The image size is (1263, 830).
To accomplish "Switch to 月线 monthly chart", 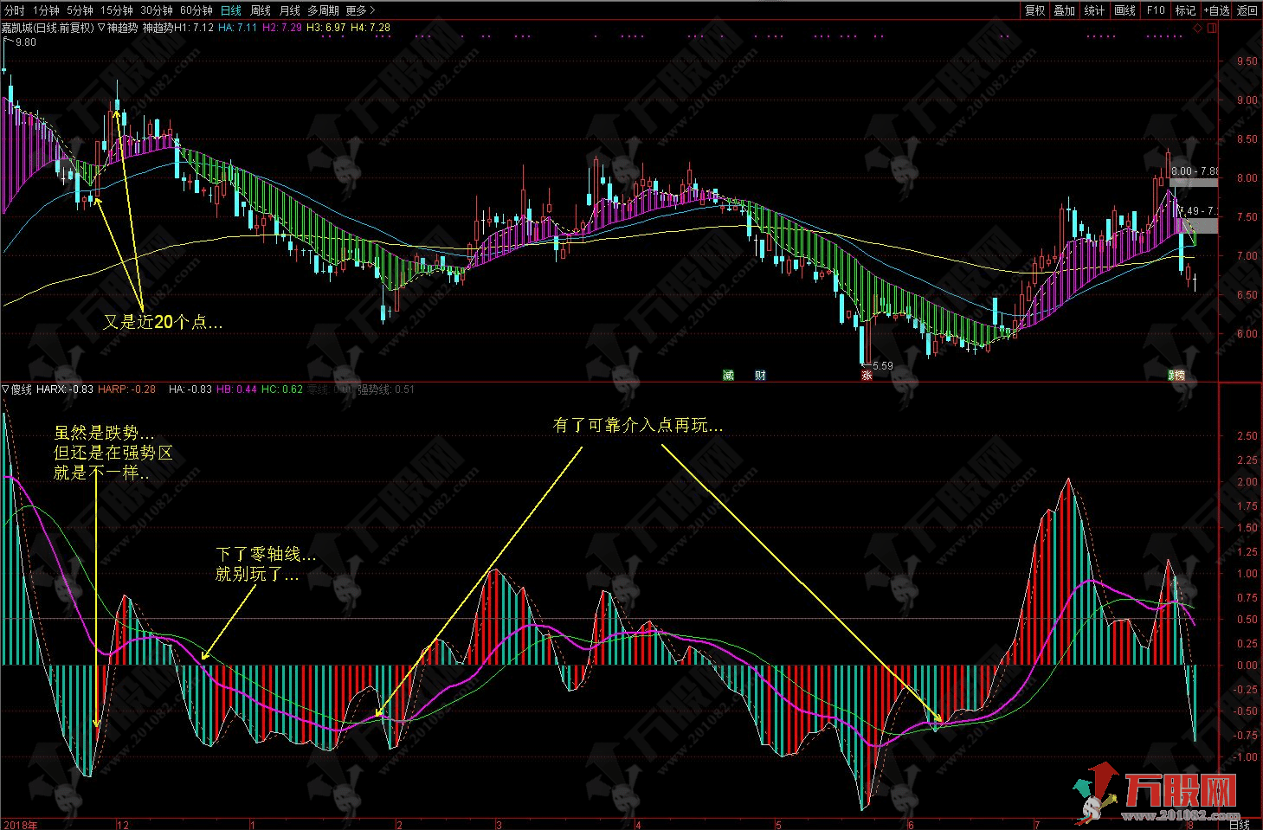I will tap(289, 10).
